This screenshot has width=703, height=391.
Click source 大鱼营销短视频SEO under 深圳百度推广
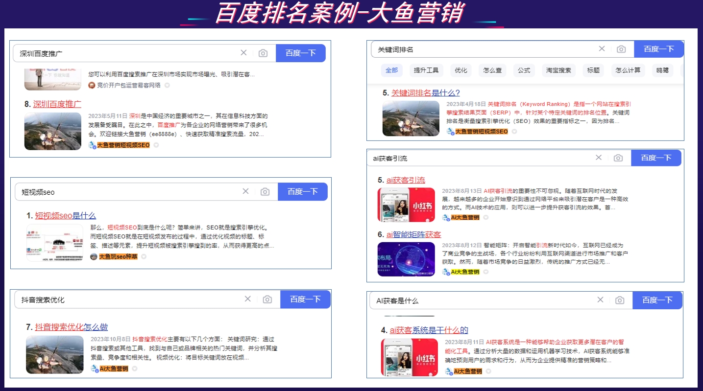tap(123, 145)
